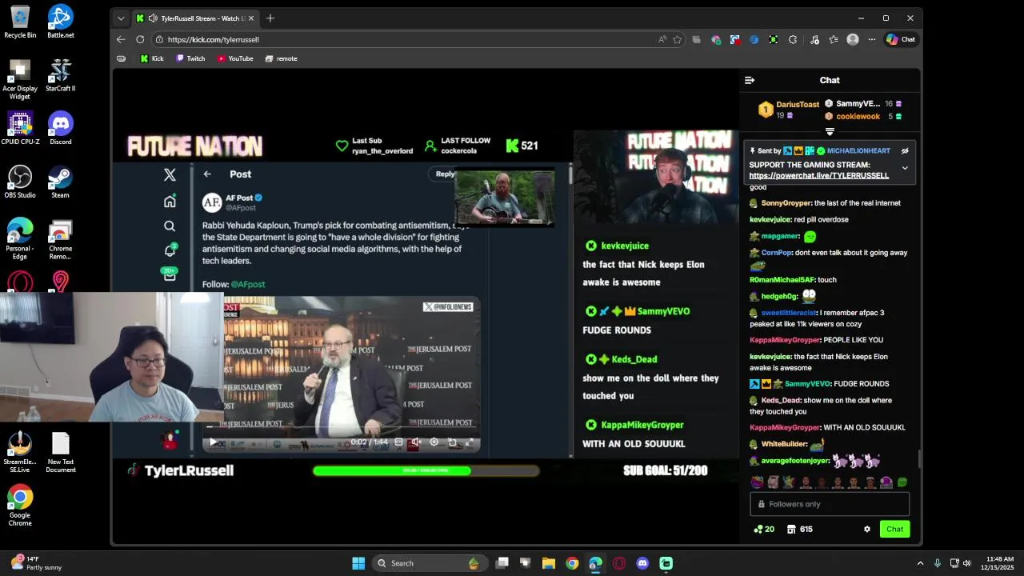
Task: Open the YouTube bookmark
Action: click(x=235, y=58)
